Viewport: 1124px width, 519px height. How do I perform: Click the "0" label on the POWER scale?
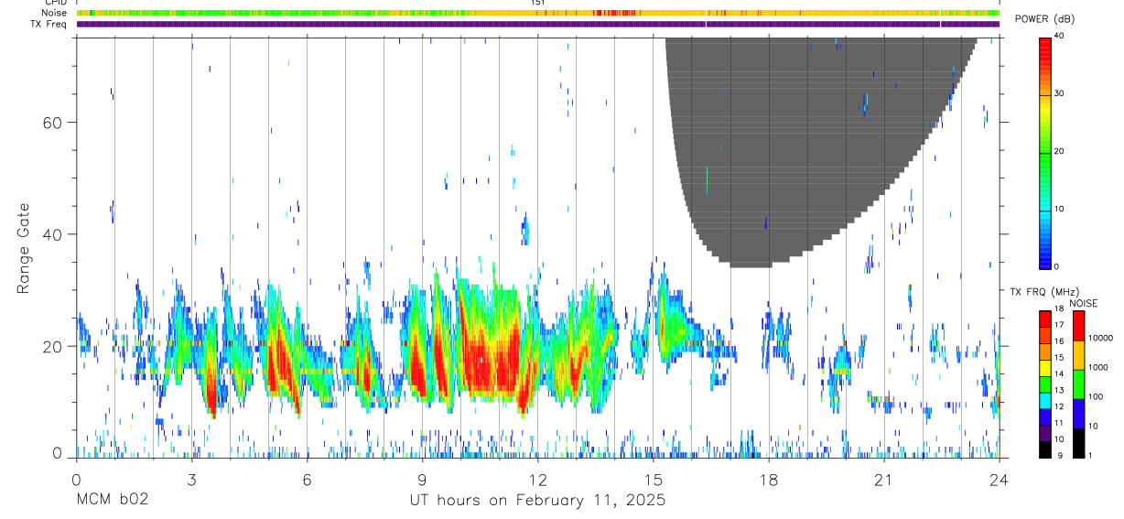(1057, 266)
